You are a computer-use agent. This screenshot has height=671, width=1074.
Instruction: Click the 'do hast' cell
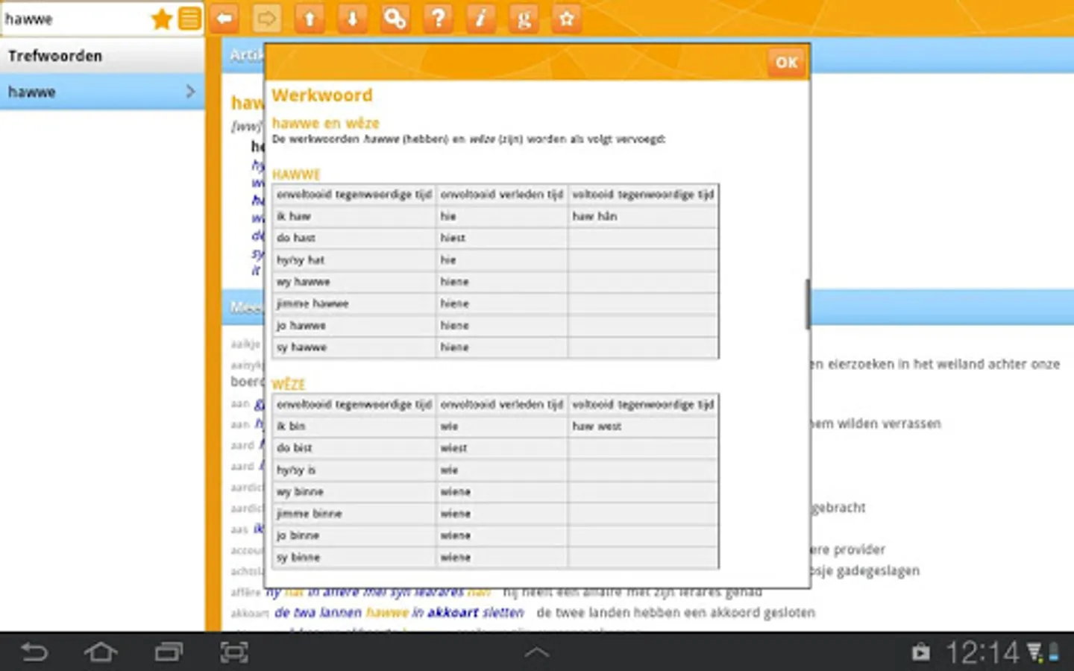[354, 238]
